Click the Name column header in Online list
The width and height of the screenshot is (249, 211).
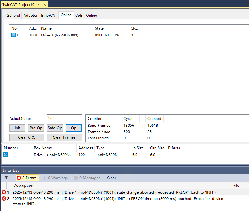pos(66,28)
